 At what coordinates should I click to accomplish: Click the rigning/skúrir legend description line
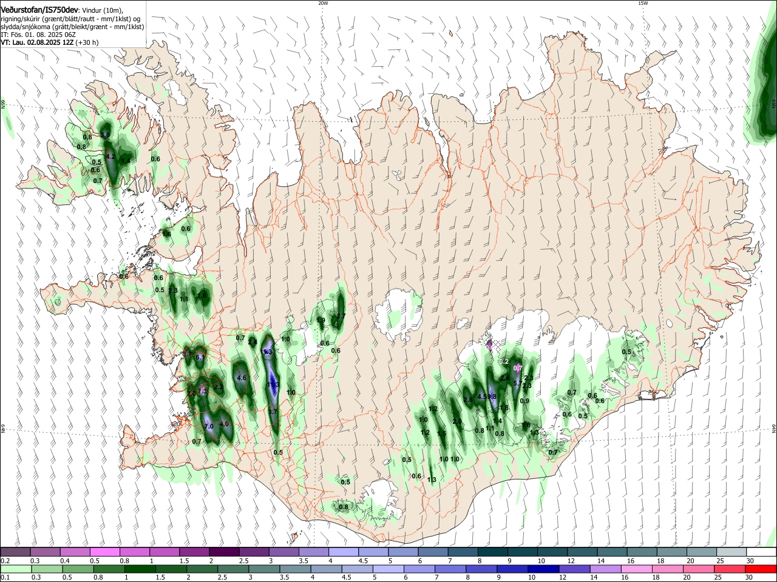click(71, 19)
